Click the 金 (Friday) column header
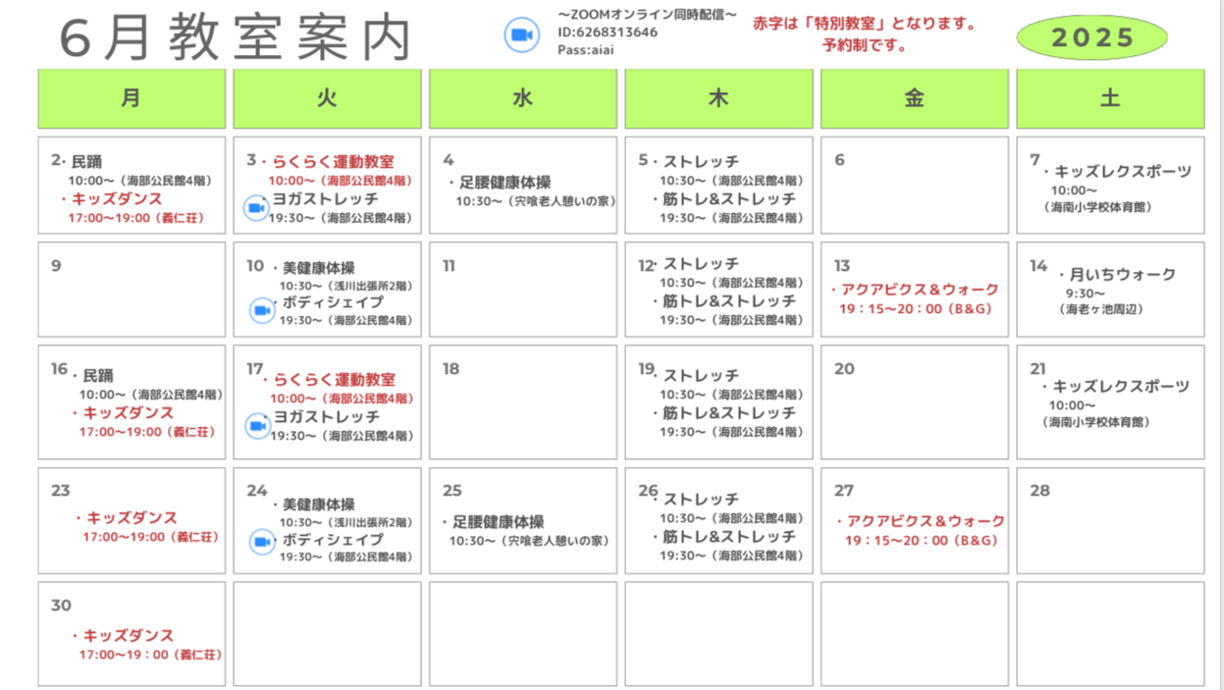Image resolution: width=1224 pixels, height=690 pixels. coord(914,99)
